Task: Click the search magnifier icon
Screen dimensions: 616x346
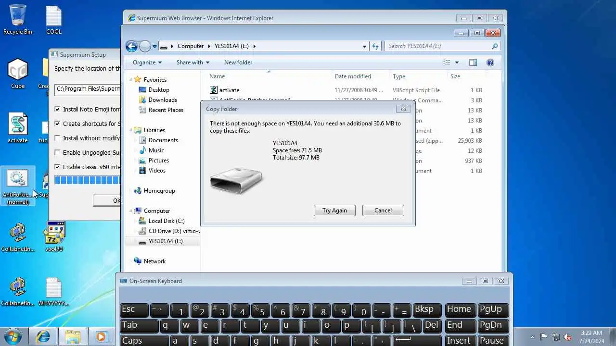Action: (494, 46)
